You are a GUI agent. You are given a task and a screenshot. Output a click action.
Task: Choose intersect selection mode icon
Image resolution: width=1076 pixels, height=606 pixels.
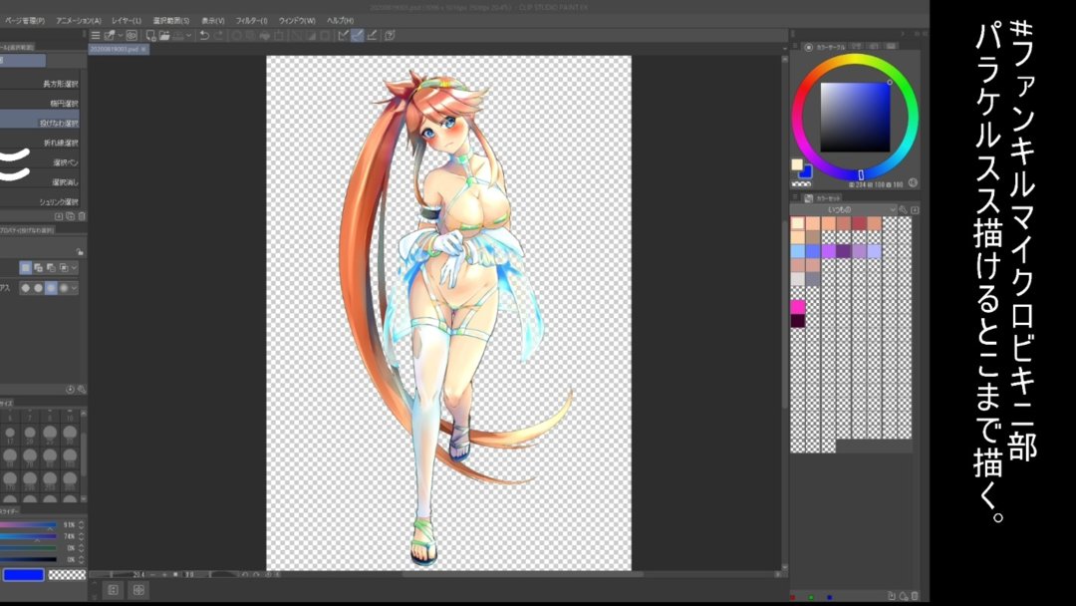64,268
